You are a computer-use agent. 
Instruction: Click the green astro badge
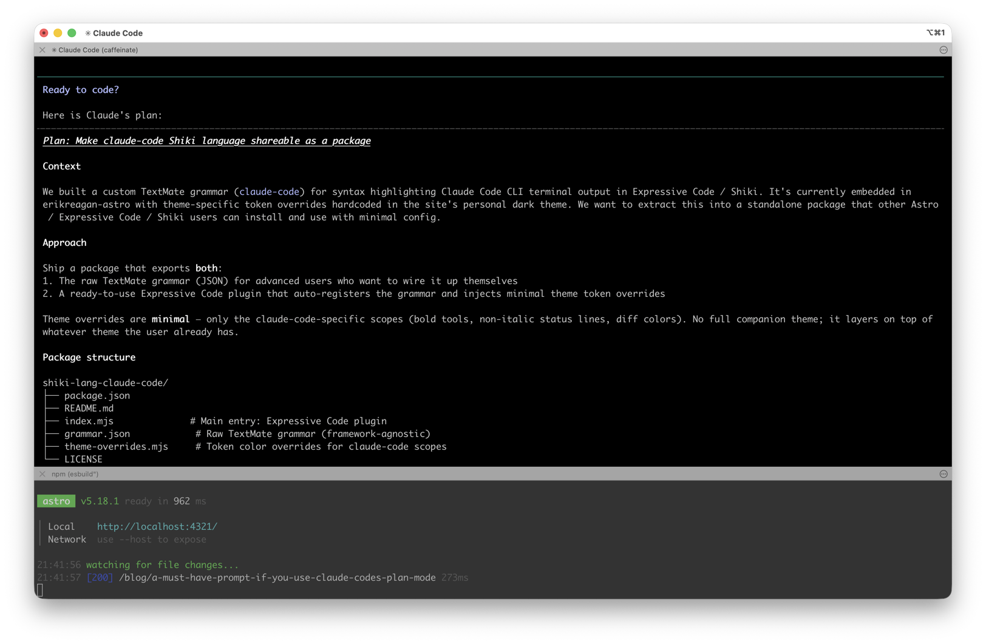tap(56, 501)
